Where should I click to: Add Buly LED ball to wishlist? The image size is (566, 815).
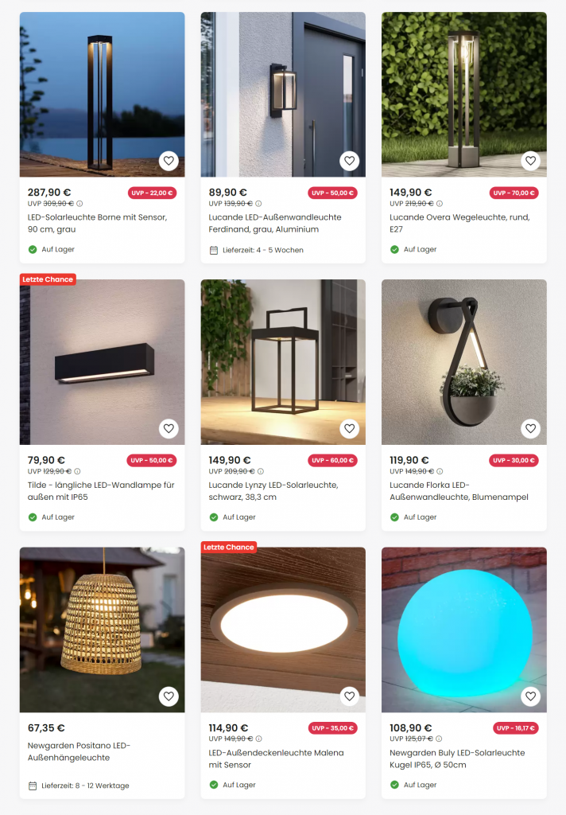click(530, 696)
